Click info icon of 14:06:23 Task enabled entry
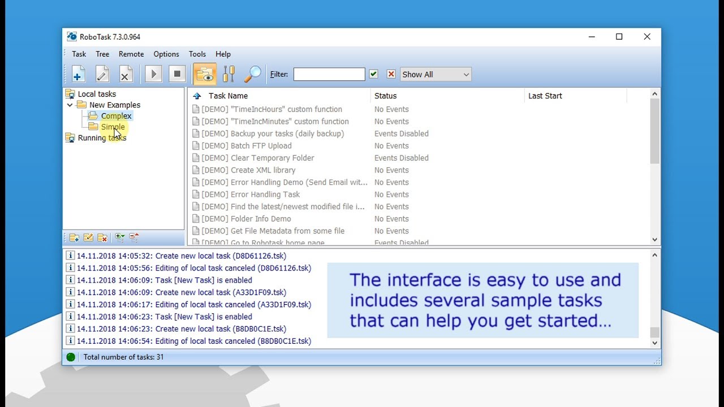Viewport: 724px width, 407px height. pos(70,317)
